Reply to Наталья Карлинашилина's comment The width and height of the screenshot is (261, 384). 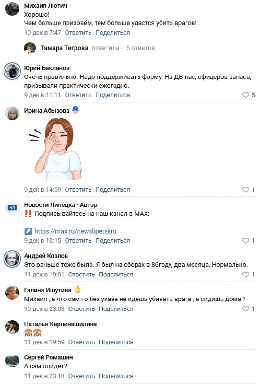(x=82, y=342)
